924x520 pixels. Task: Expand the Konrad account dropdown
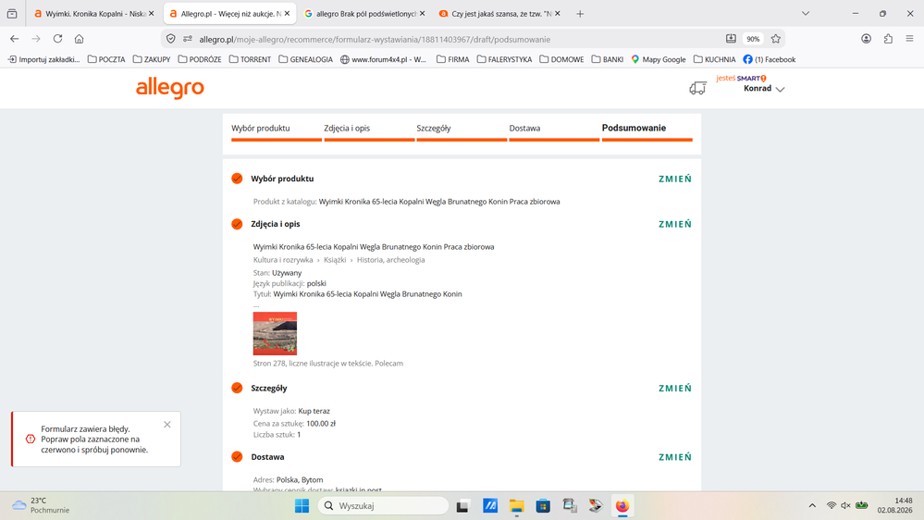click(x=764, y=89)
